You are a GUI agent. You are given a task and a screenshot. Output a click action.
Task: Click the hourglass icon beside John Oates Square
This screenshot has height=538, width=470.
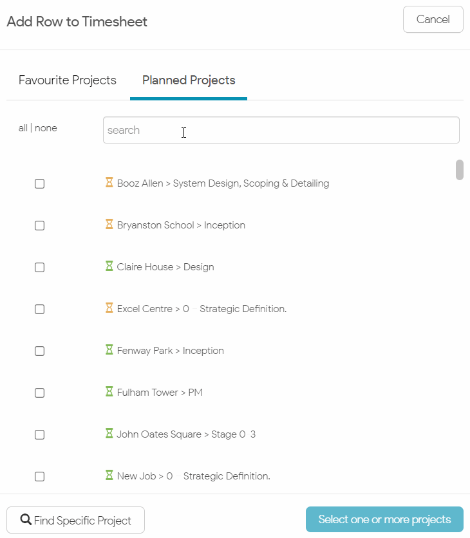coord(109,433)
